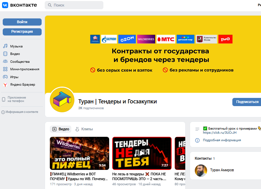Click the РЖД logo in the banner
This screenshot has width=261, height=189.
pyautogui.click(x=226, y=39)
